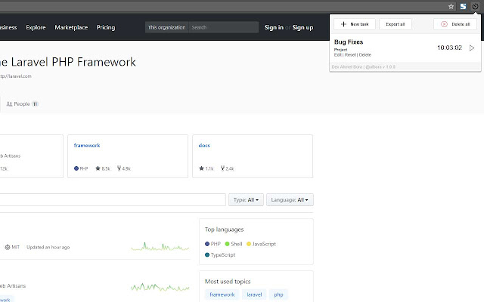The image size is (484, 302).
Task: Click the PHP language dot on framework card
Action: pyautogui.click(x=76, y=168)
